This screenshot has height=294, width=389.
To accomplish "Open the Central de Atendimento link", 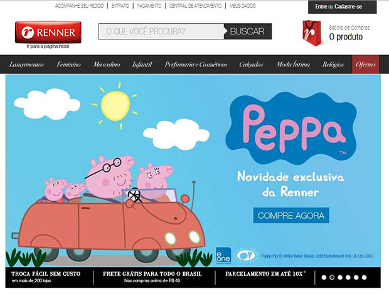I will (x=195, y=6).
